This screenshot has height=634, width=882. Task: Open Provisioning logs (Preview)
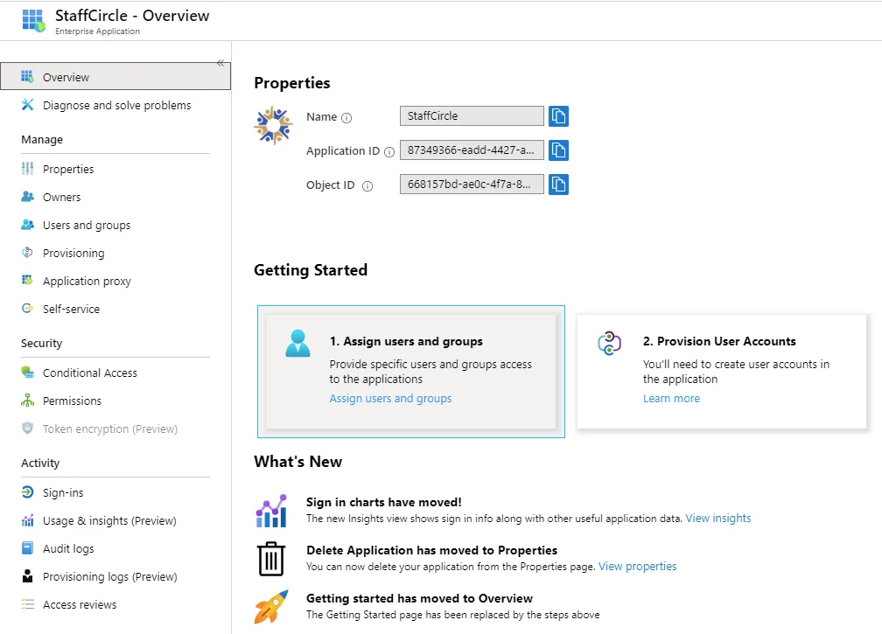[110, 576]
